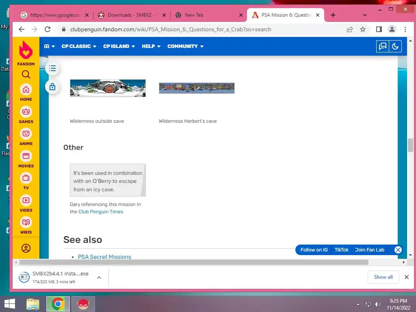This screenshot has height=312, width=416.
Task: Expand the CP ISLAND menu
Action: click(119, 46)
